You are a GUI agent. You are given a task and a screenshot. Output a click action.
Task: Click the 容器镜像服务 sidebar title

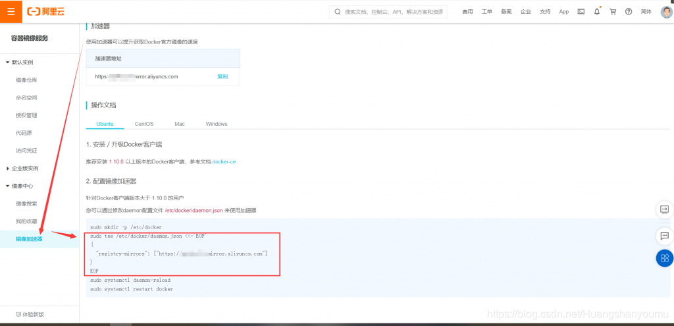30,38
